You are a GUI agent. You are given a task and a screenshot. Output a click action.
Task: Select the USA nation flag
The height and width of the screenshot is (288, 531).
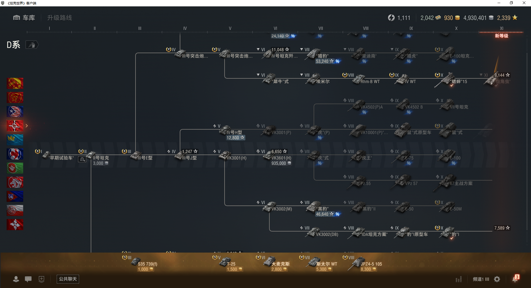click(15, 112)
